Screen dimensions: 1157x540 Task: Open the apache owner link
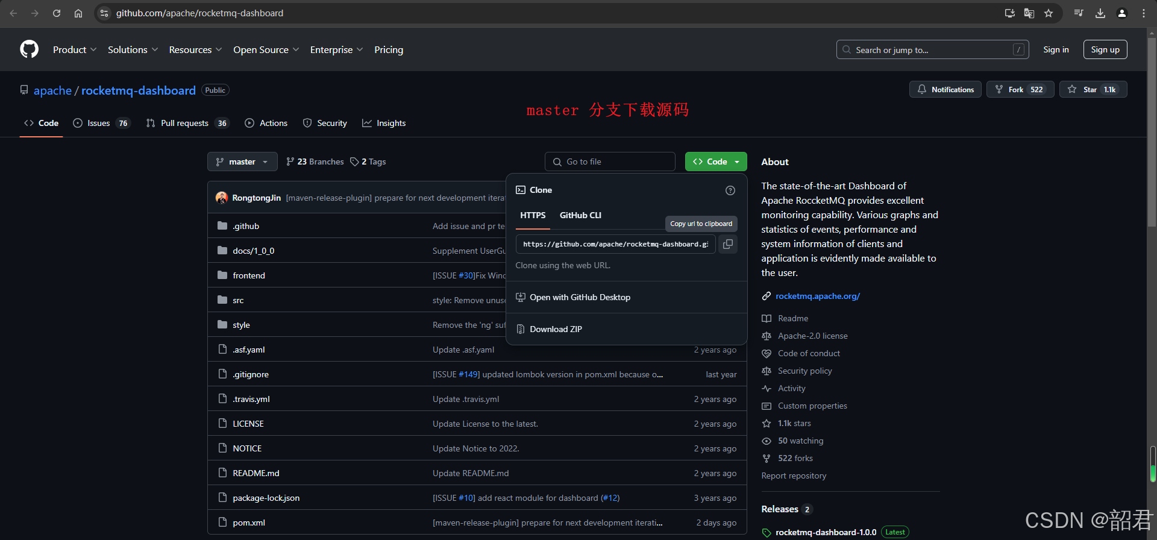click(52, 90)
